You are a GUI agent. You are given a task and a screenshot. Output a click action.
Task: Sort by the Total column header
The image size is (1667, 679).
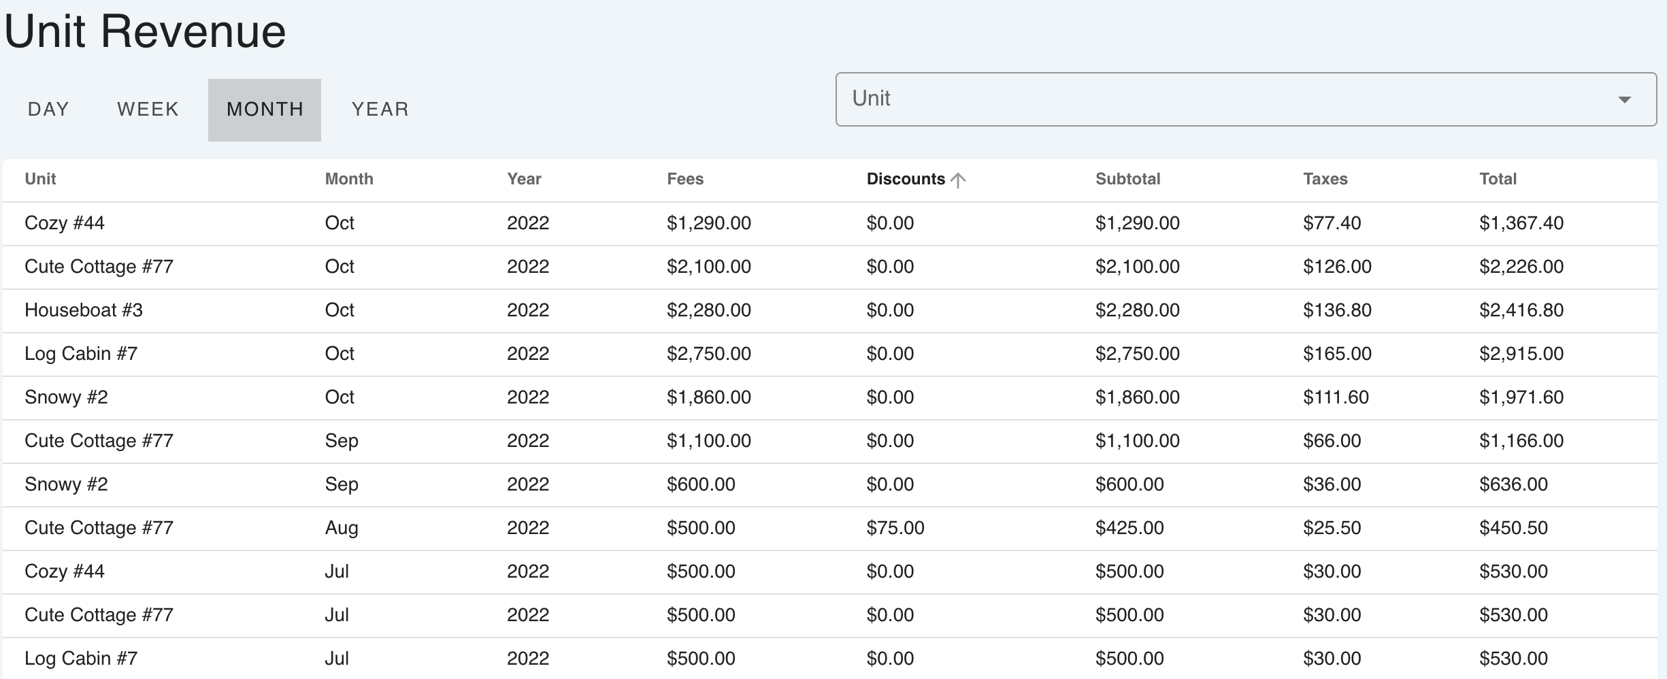(x=1498, y=179)
